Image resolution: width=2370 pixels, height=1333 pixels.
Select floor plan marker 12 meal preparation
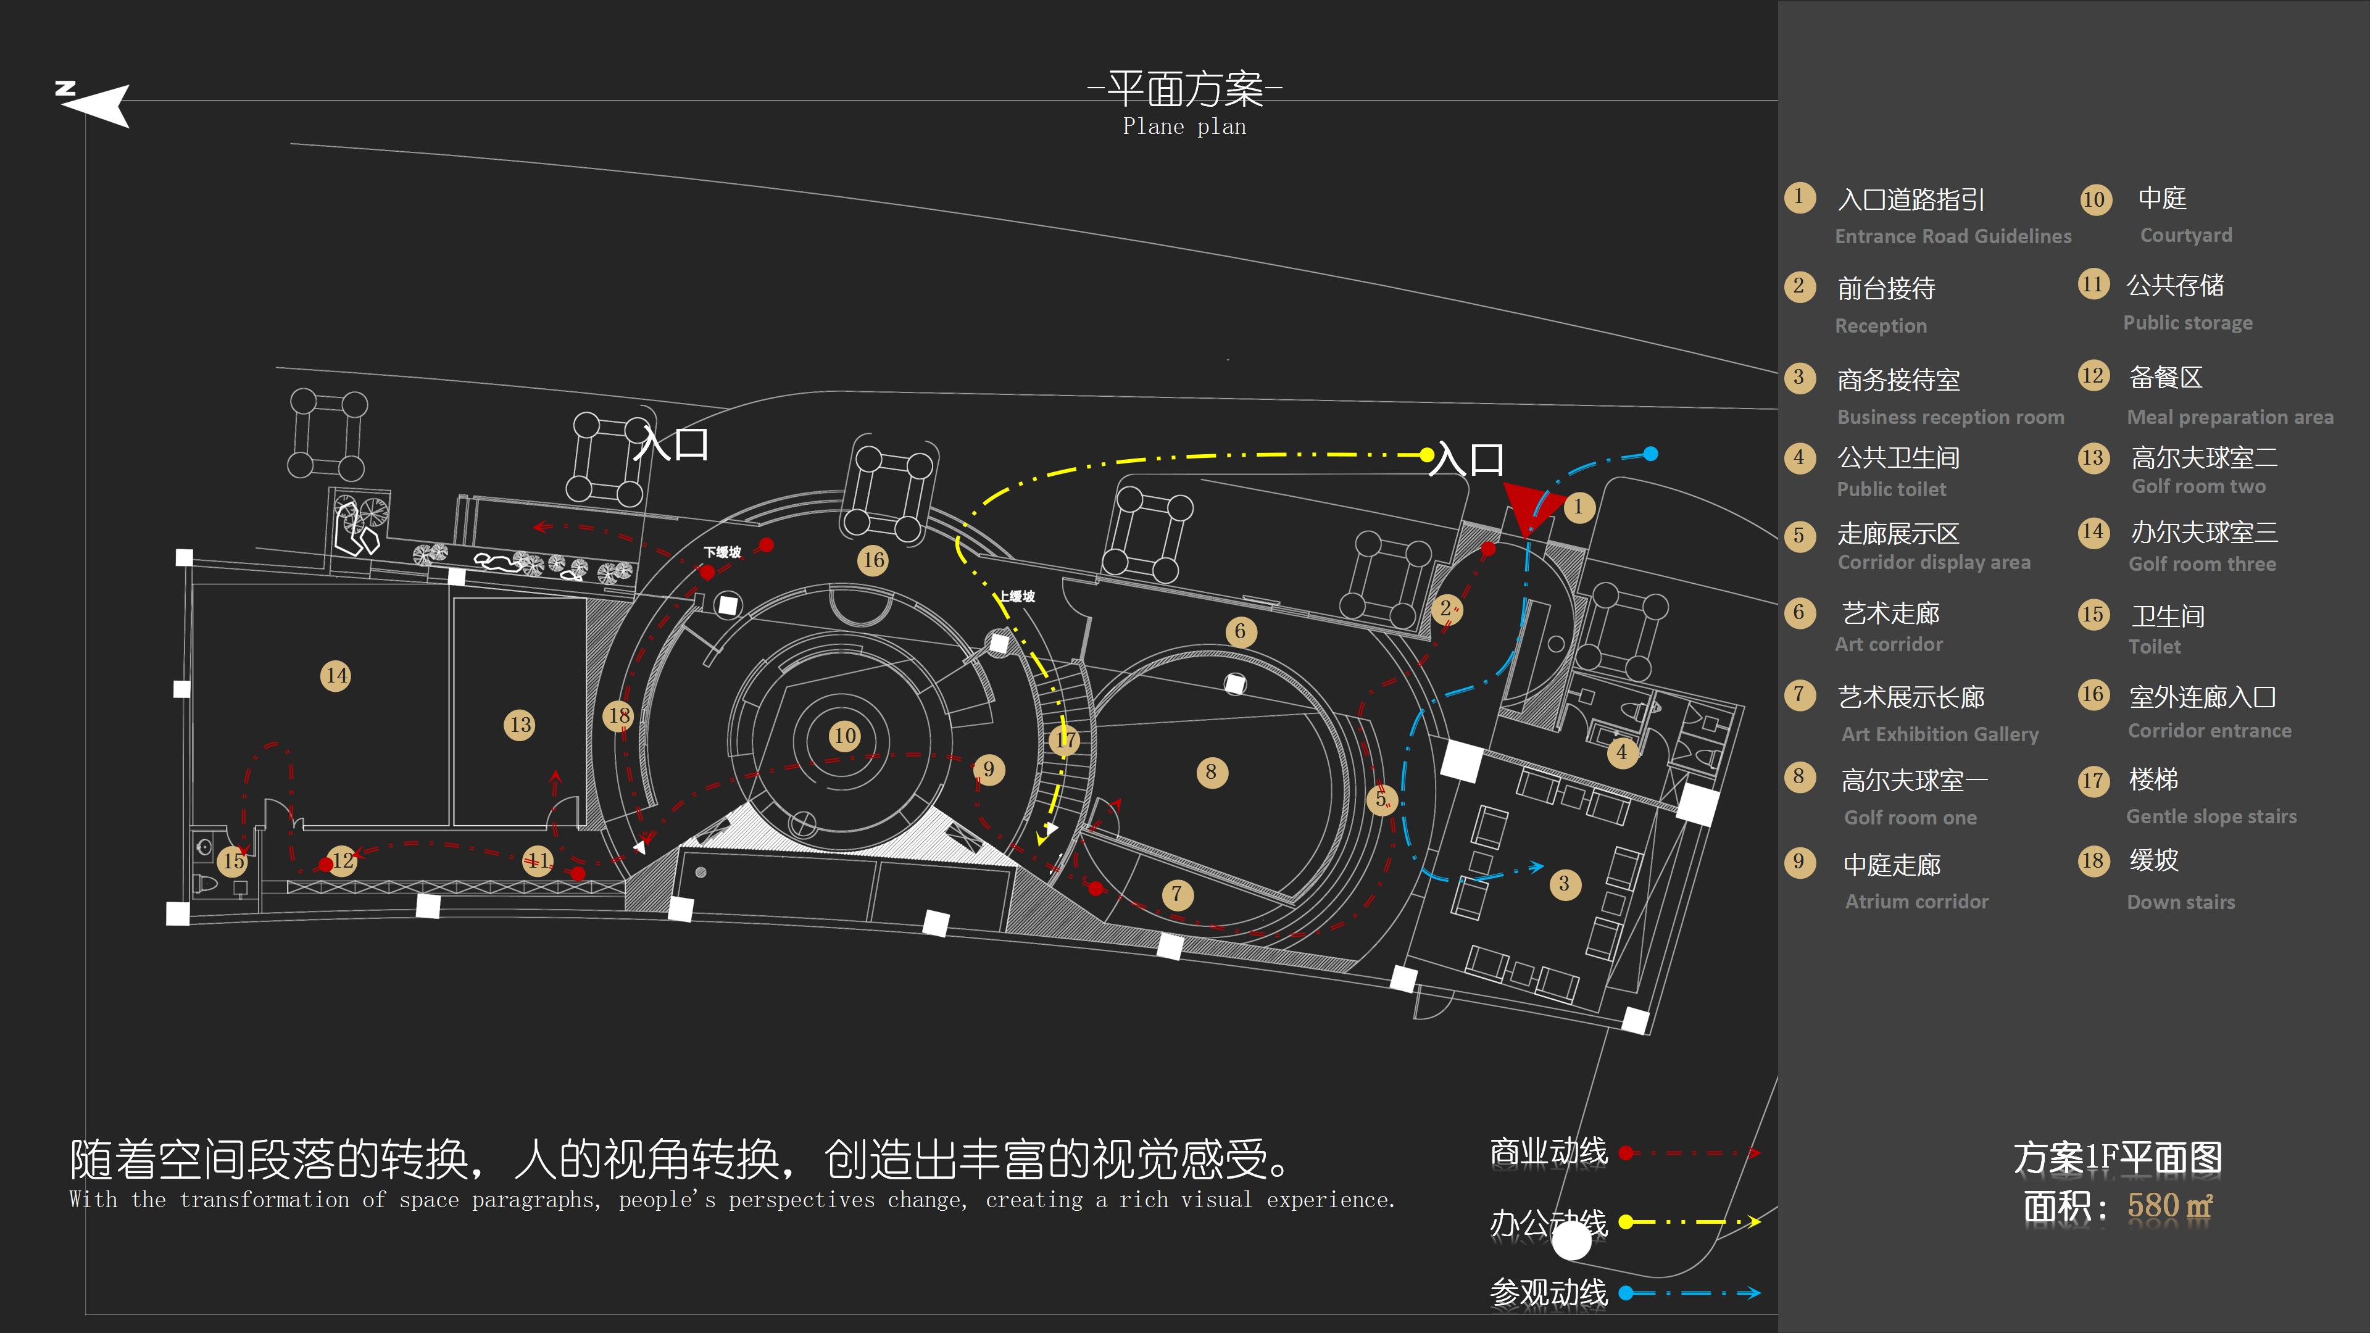click(343, 861)
